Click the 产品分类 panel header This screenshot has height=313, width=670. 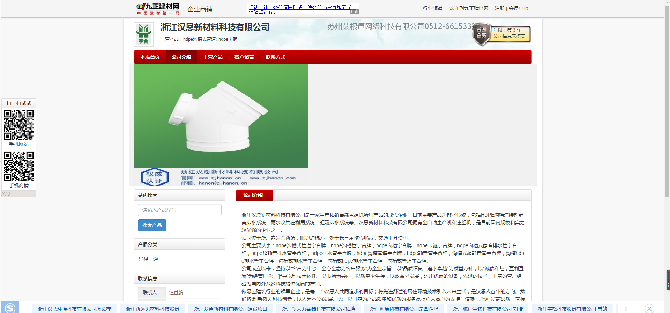[180, 244]
